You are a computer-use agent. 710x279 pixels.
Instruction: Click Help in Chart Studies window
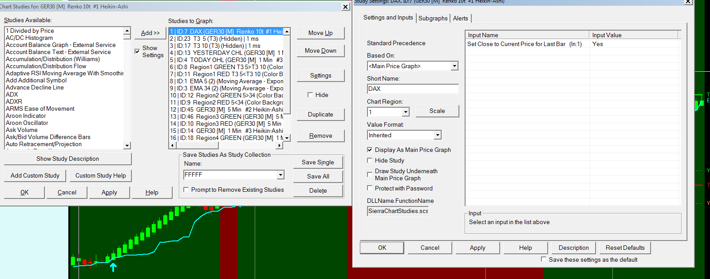152,192
